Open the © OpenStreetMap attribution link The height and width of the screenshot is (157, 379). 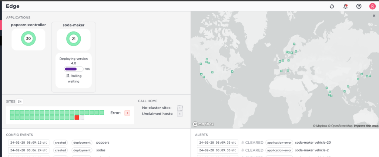tap(341, 126)
